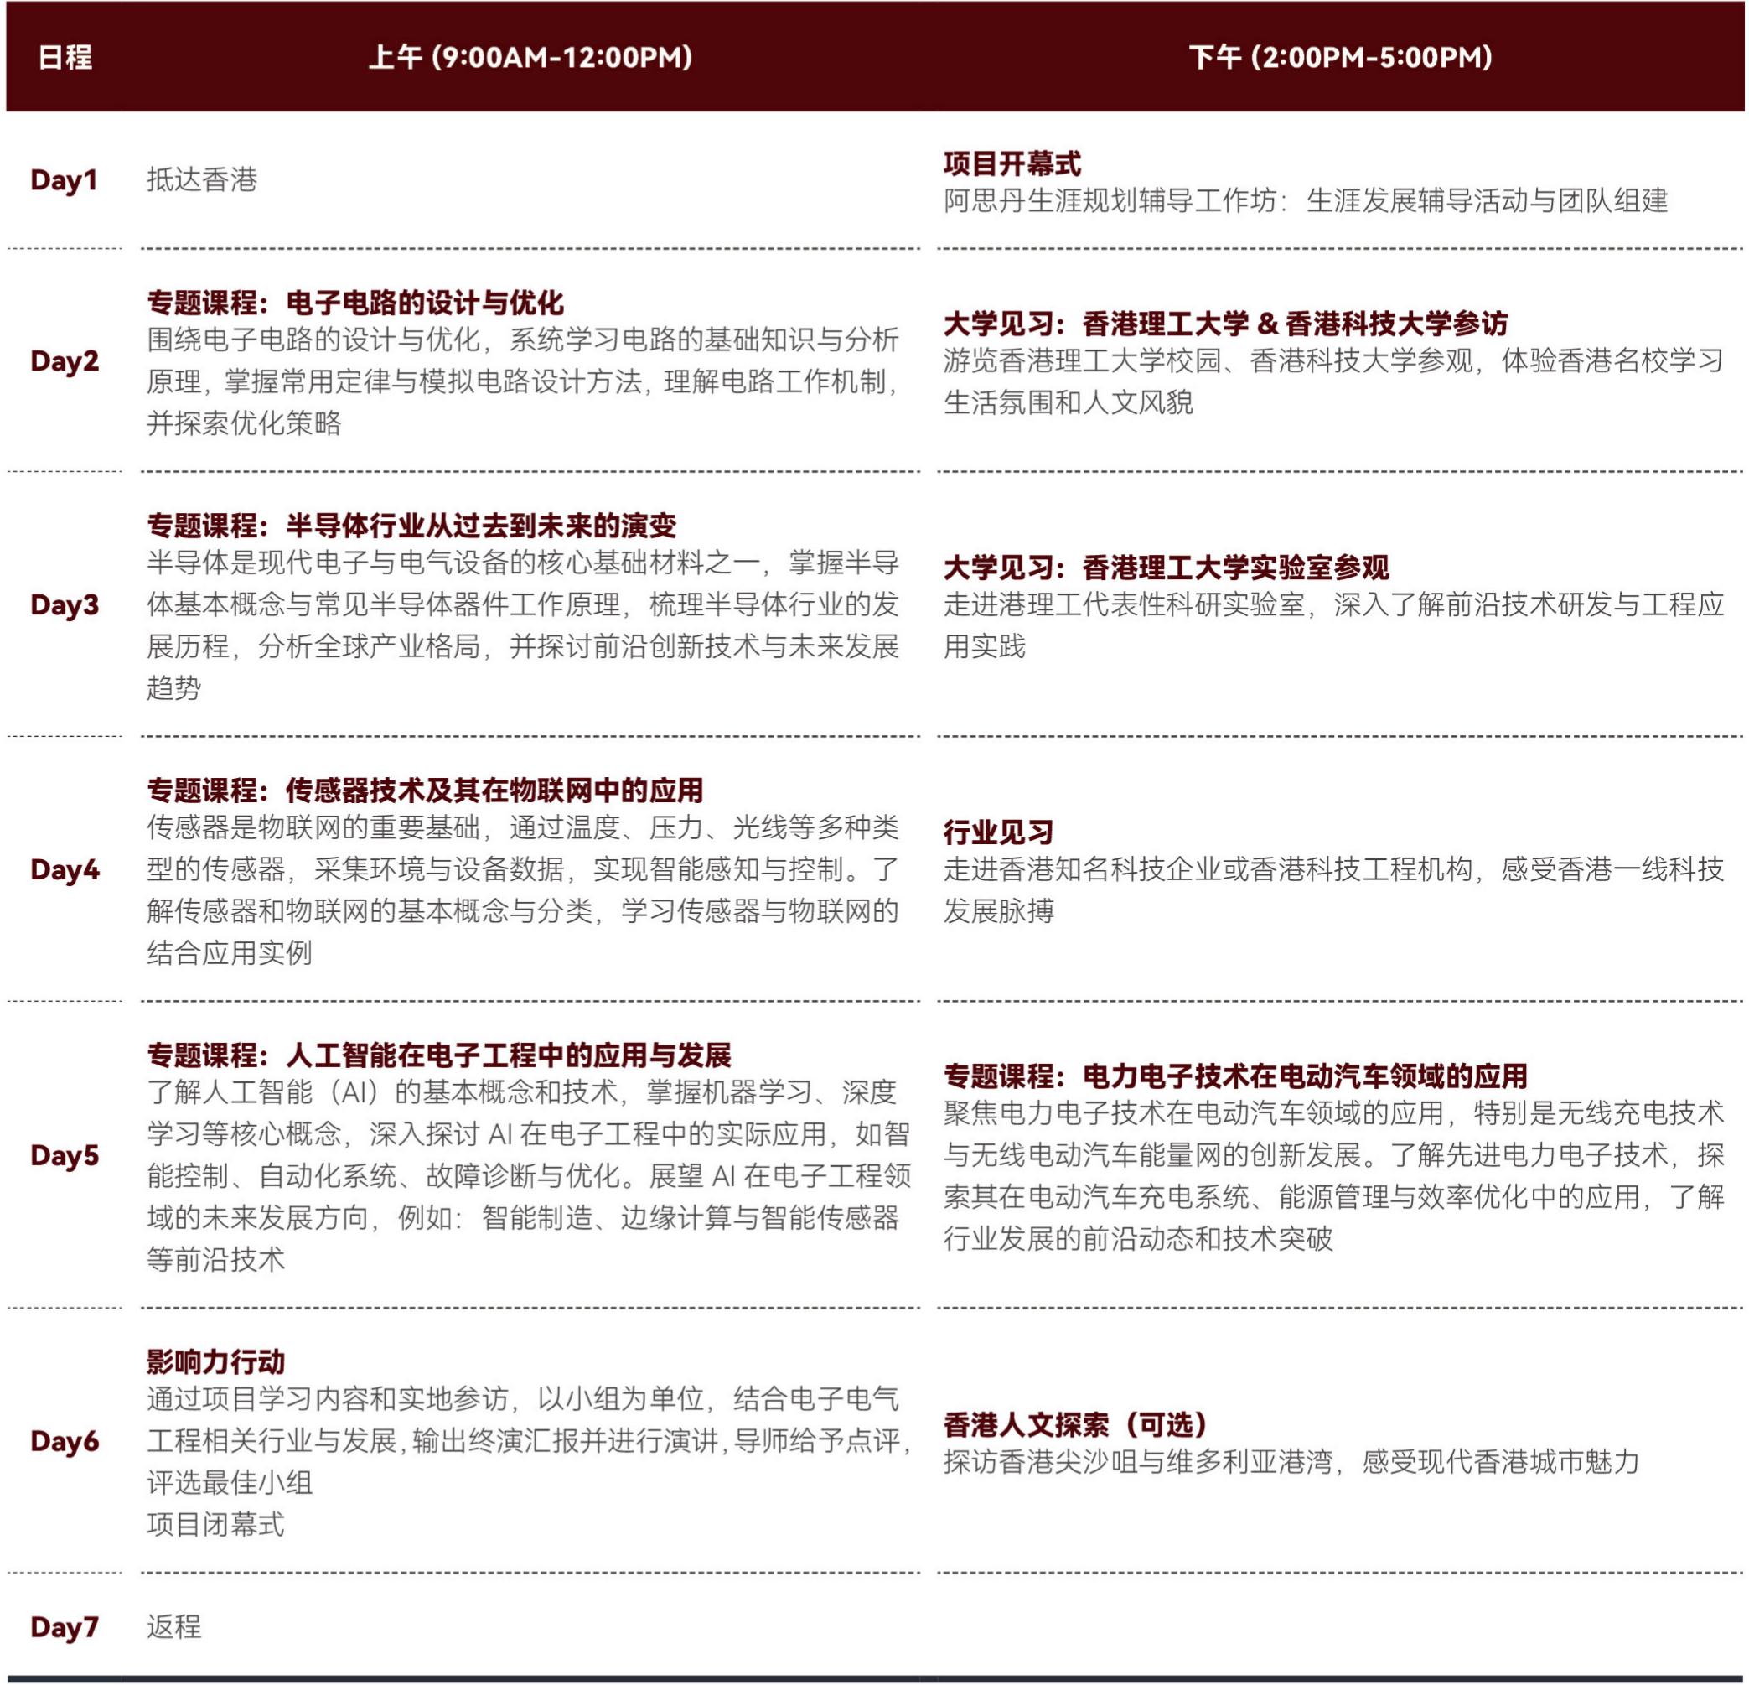Select the Day2 row label
The height and width of the screenshot is (1685, 1749).
(65, 361)
